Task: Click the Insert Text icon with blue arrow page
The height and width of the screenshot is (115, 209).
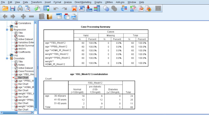Action: pos(74,17)
